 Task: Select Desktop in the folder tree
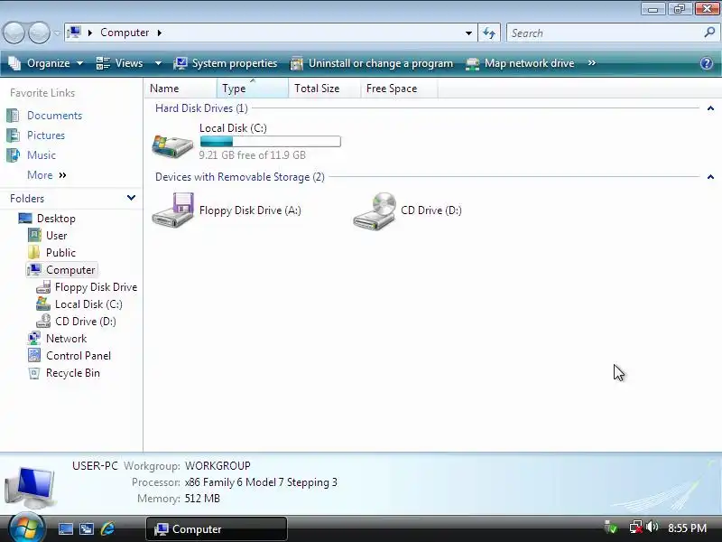pos(56,219)
